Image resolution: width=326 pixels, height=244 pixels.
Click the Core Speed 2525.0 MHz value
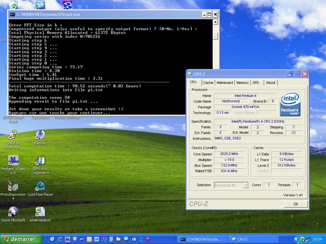pos(229,154)
